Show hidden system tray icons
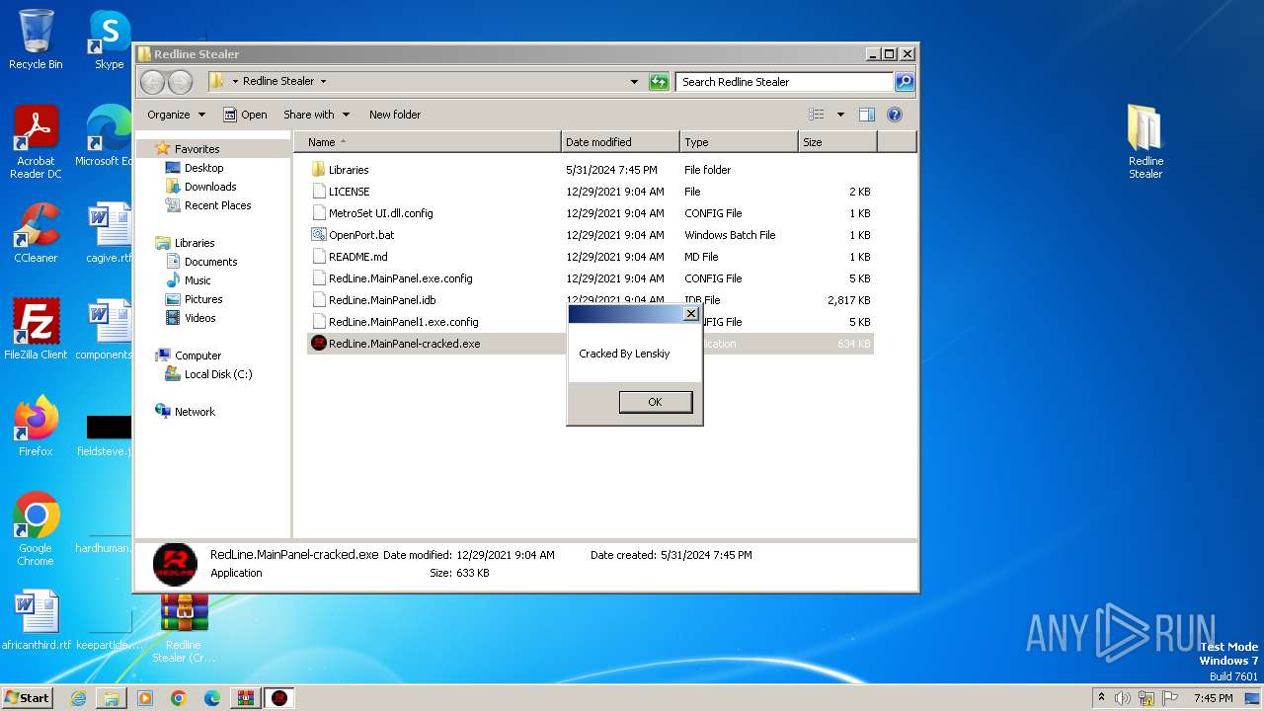The height and width of the screenshot is (711, 1264). tap(1101, 697)
